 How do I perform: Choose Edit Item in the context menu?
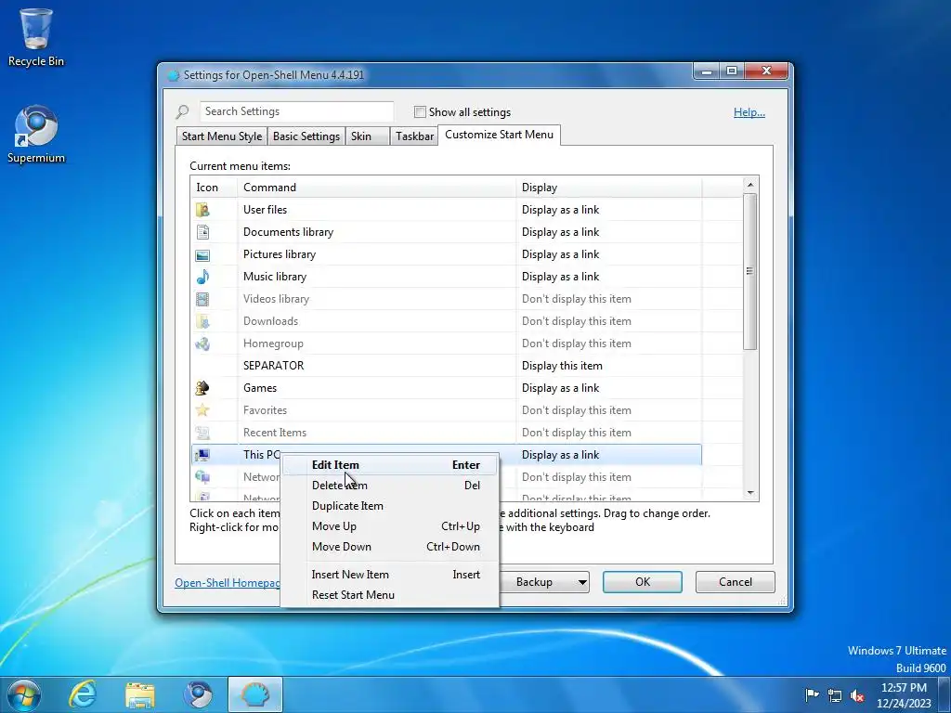tap(390, 465)
